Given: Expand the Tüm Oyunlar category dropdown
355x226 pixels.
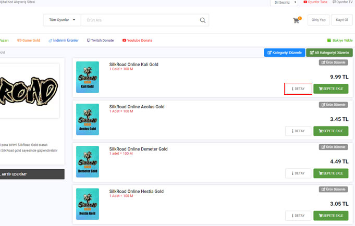Looking at the screenshot, I should [62, 20].
